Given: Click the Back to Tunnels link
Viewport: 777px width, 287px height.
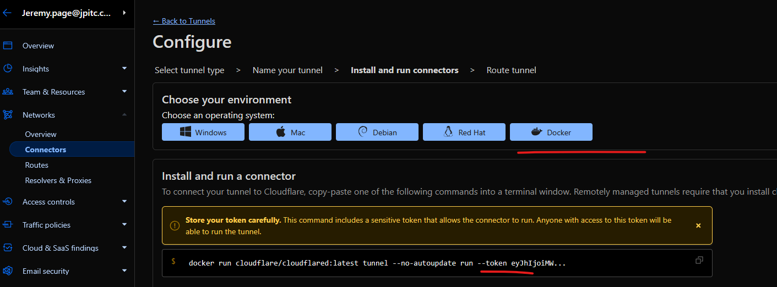Looking at the screenshot, I should (184, 21).
